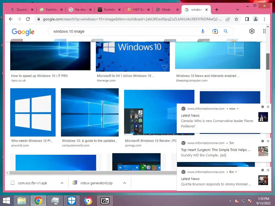The height and width of the screenshot is (206, 275).
Task: Open the system monitor taskbar app
Action: pos(55,201)
